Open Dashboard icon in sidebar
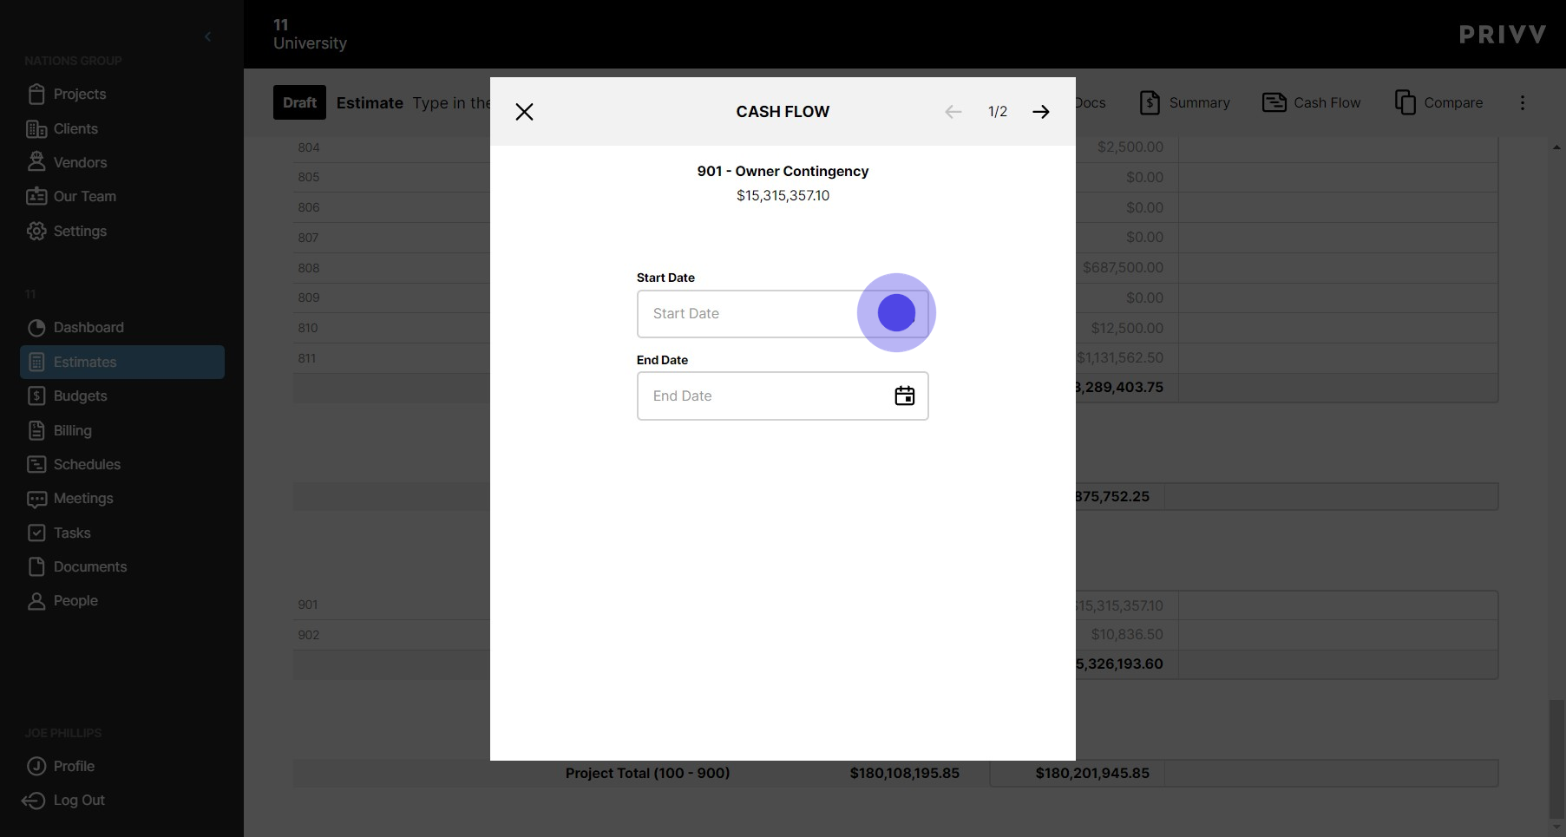Screen dimensions: 1566x837 36,327
